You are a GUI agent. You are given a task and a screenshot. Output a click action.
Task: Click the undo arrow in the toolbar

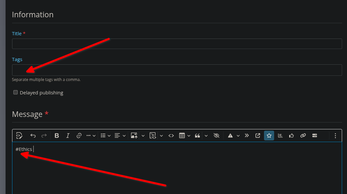point(33,136)
